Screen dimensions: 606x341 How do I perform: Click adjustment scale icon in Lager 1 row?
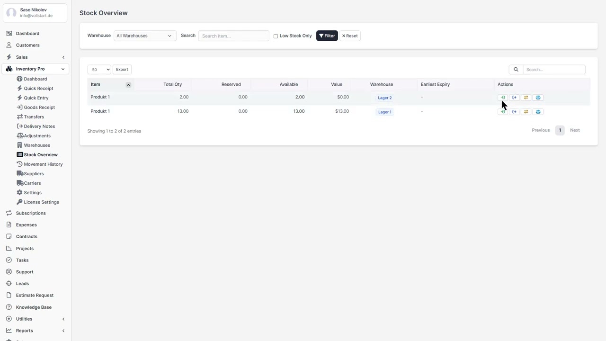coord(538,112)
